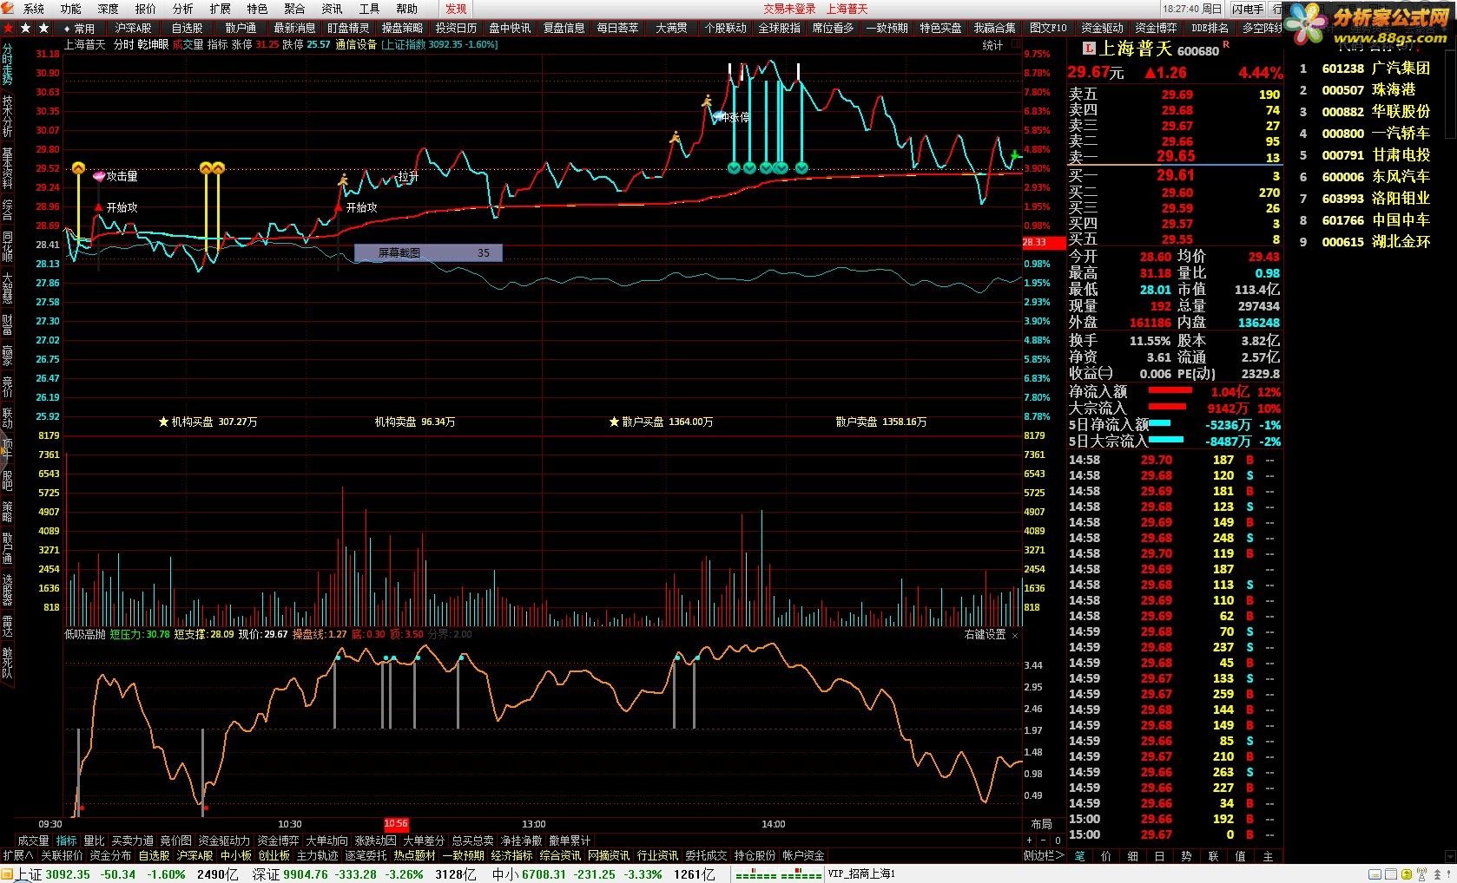Click the 交易未登录 login link
Image resolution: width=1457 pixels, height=883 pixels.
click(x=790, y=9)
